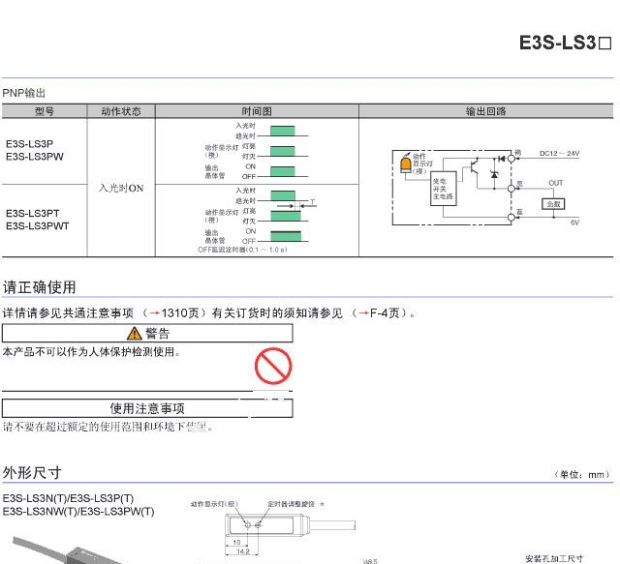Click the 14.2 dimension value

tap(242, 551)
